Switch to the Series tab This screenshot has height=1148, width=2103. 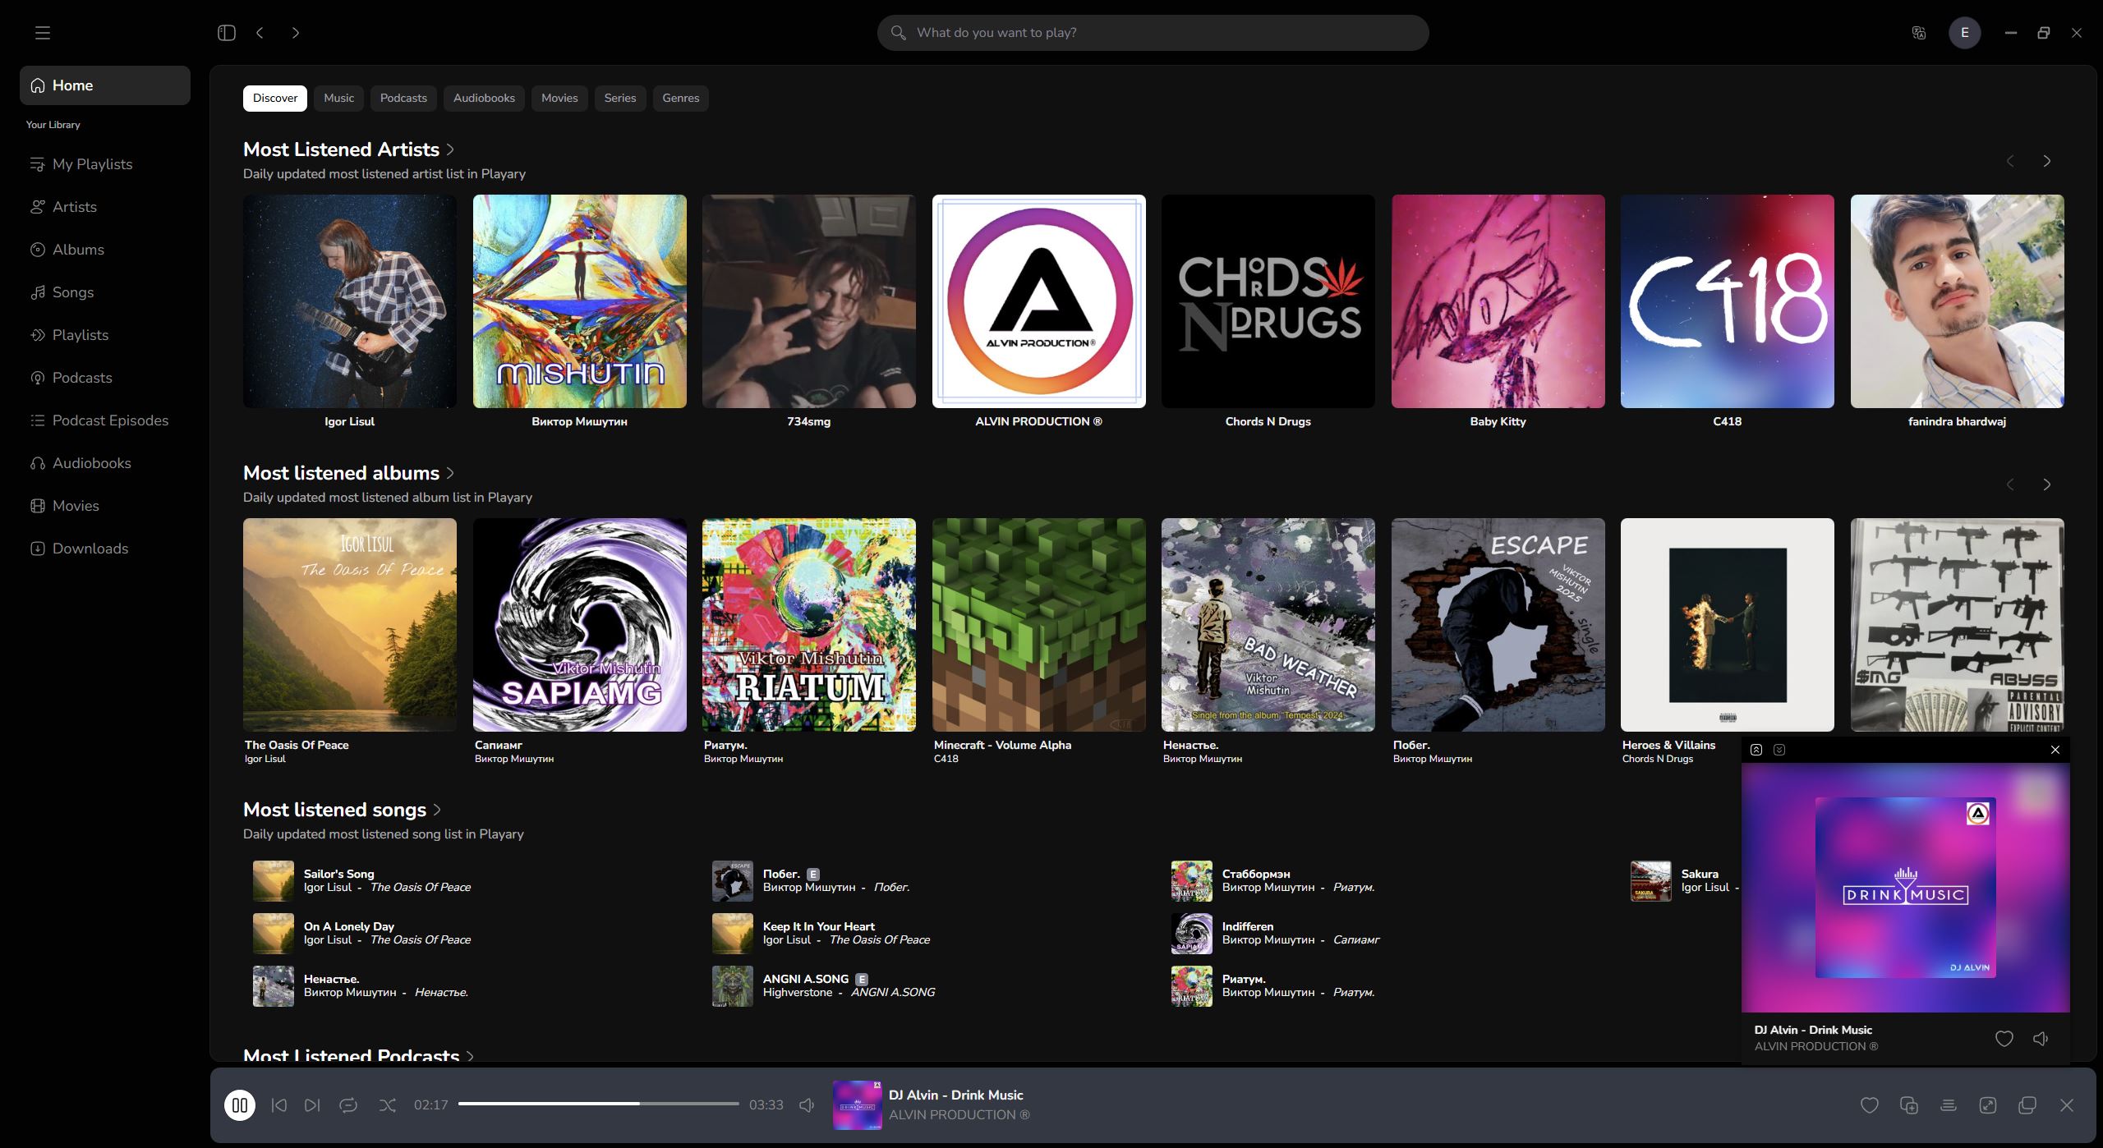(620, 98)
